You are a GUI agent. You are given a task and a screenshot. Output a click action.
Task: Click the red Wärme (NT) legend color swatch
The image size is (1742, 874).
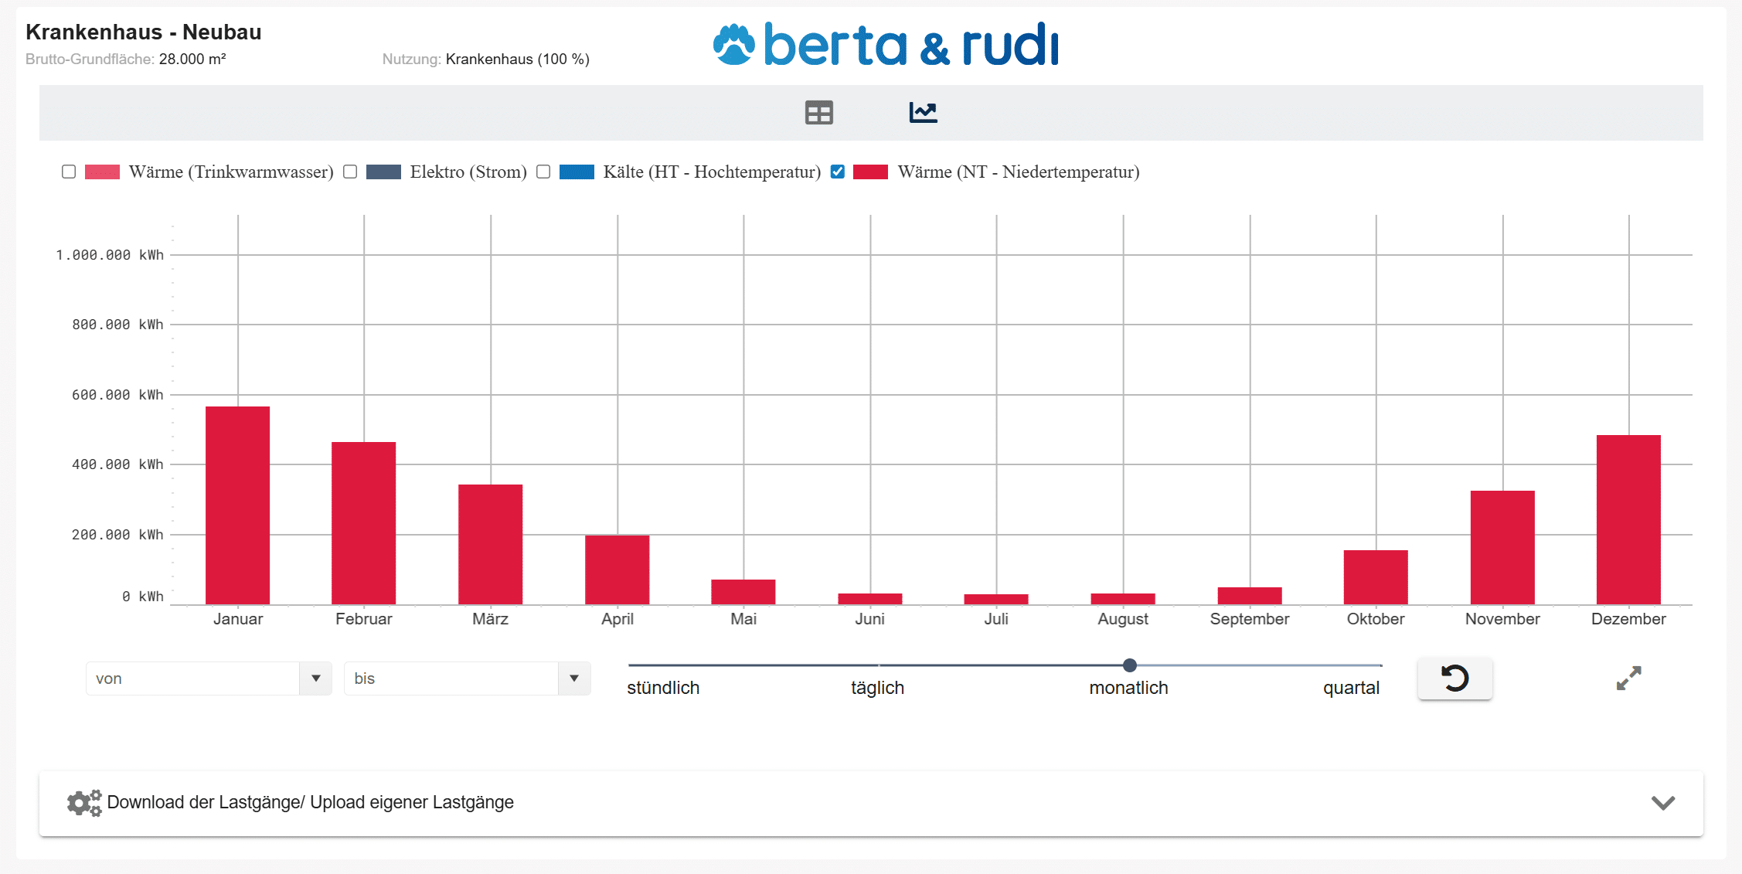click(x=870, y=172)
